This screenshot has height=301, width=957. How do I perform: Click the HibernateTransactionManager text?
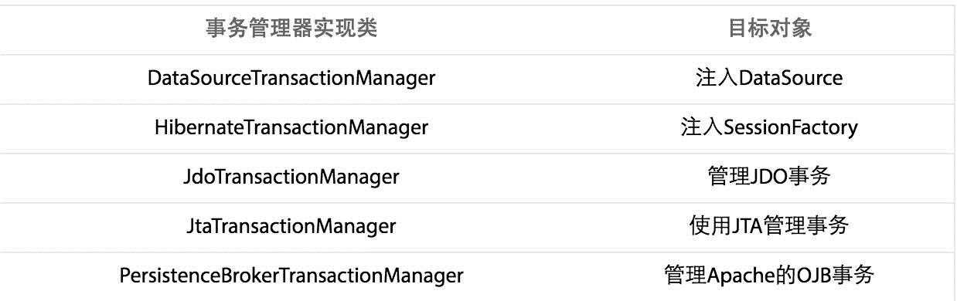pyautogui.click(x=291, y=127)
